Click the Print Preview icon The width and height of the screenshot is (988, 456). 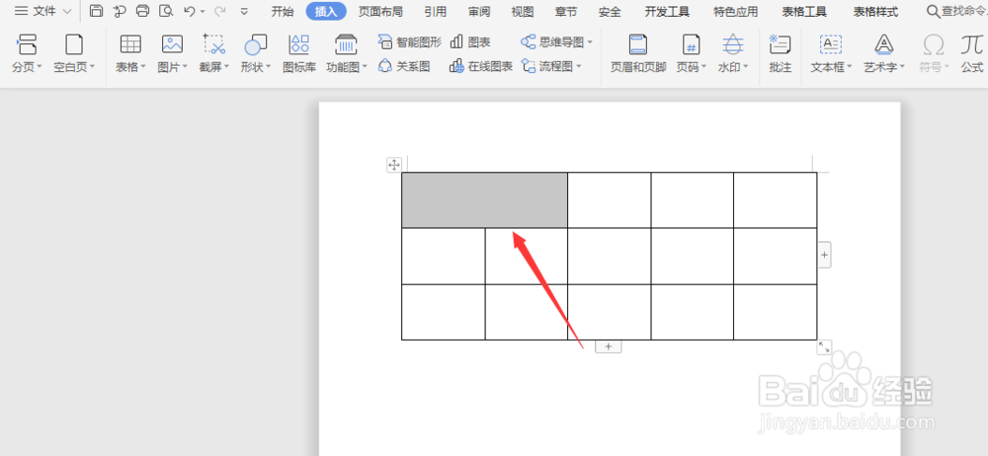166,11
